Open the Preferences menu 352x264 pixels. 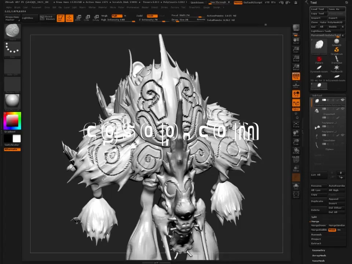[x=133, y=7]
